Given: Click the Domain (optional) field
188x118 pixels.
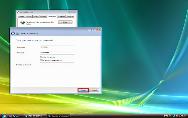Looking at the screenshot, I should 57,64.
